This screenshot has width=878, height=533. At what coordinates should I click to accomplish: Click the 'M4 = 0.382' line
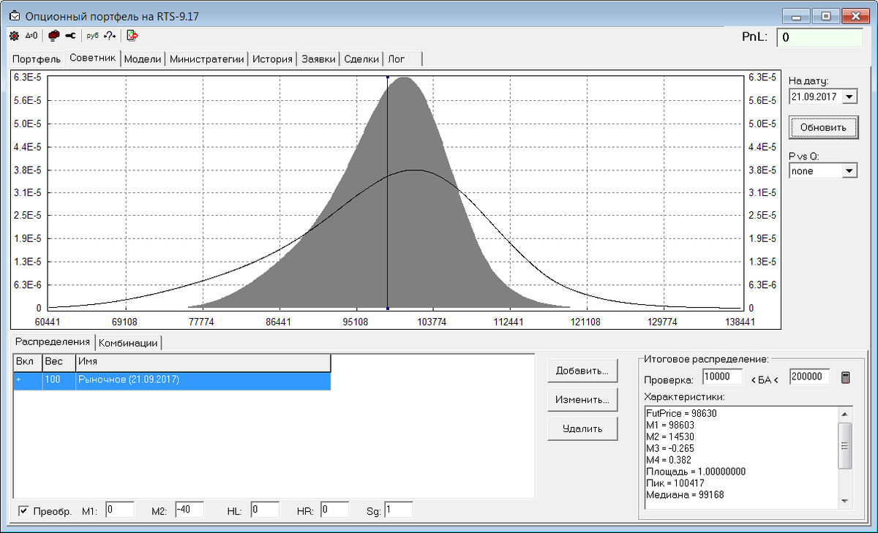click(669, 460)
